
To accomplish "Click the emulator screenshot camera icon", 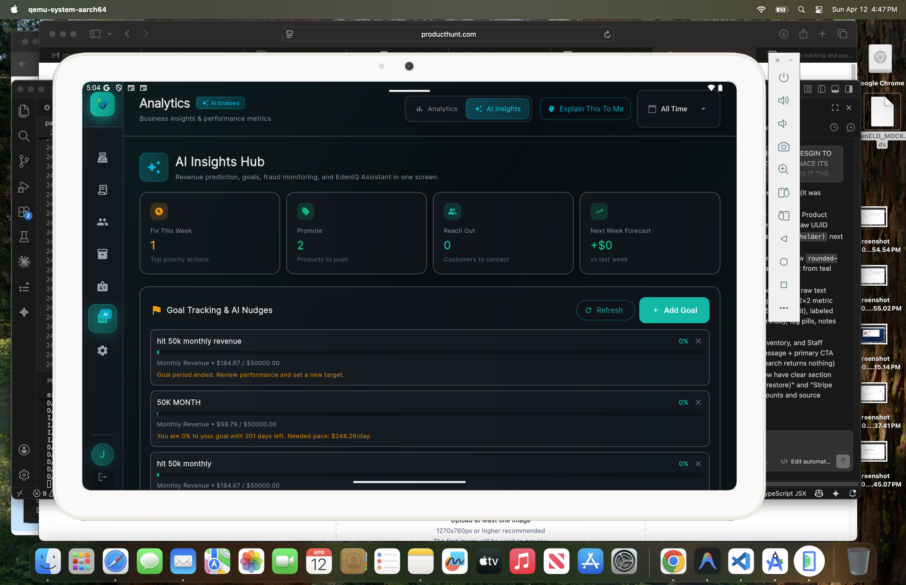I will [783, 147].
